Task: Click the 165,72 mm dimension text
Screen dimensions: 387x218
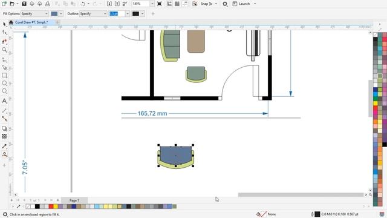Action: pyautogui.click(x=152, y=113)
